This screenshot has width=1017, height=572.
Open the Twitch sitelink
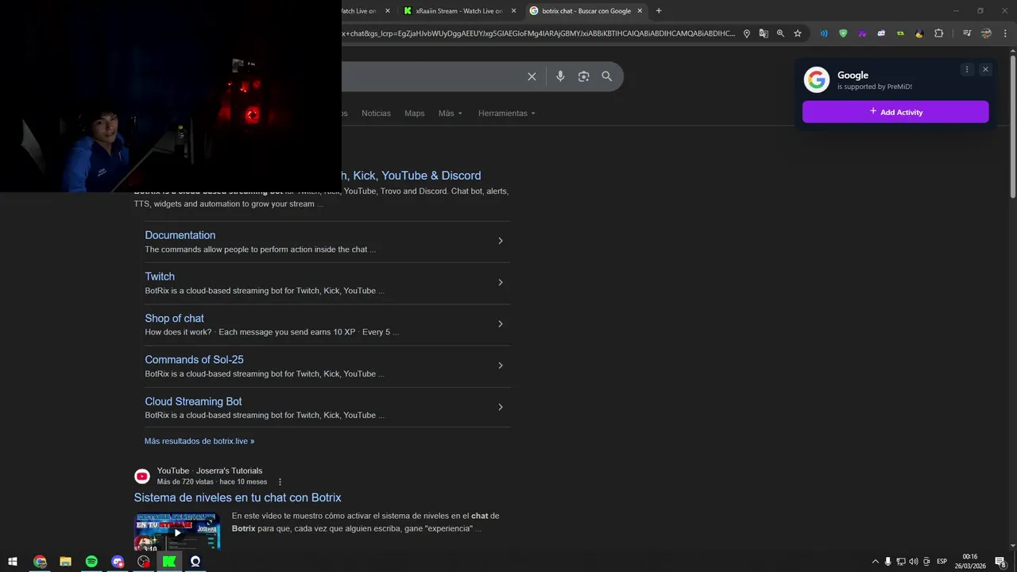(x=160, y=276)
